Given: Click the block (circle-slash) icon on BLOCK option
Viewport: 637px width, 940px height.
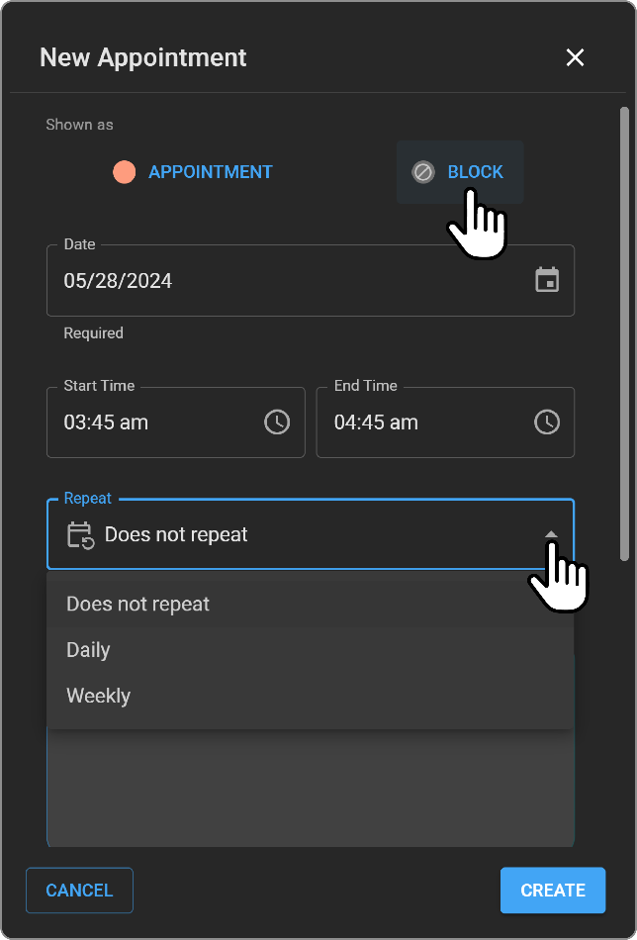Looking at the screenshot, I should (x=422, y=171).
